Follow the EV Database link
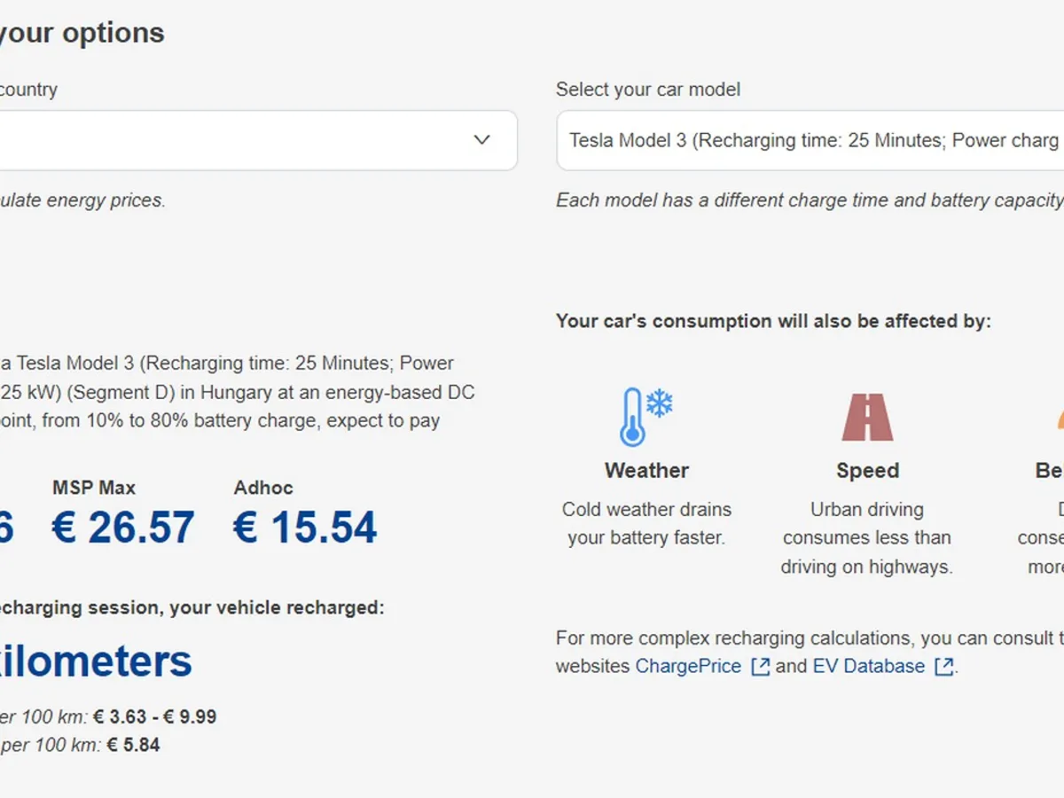Viewport: 1064px width, 798px height. click(868, 667)
